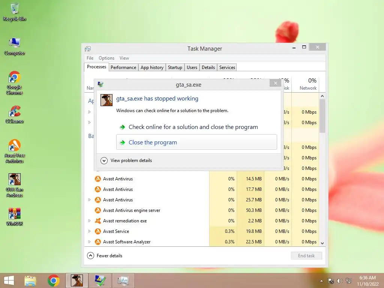
Task: Open the Action Center flag tray icon
Action: coord(331,281)
